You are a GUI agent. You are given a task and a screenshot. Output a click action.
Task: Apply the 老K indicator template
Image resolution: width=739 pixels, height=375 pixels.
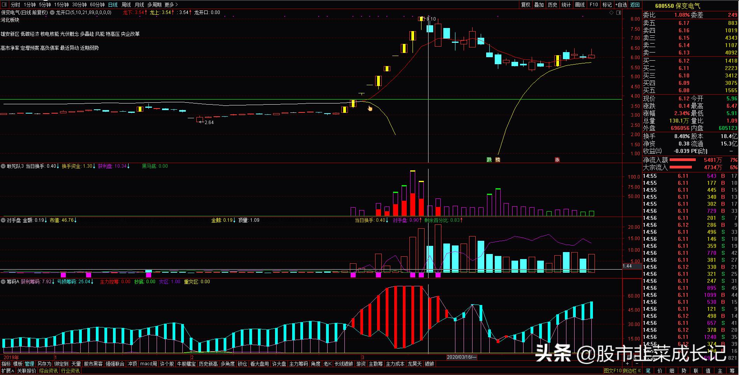click(328, 364)
